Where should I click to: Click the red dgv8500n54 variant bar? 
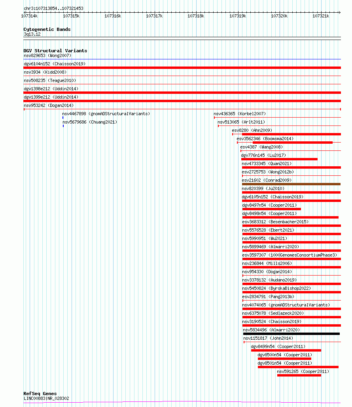tap(284, 359)
